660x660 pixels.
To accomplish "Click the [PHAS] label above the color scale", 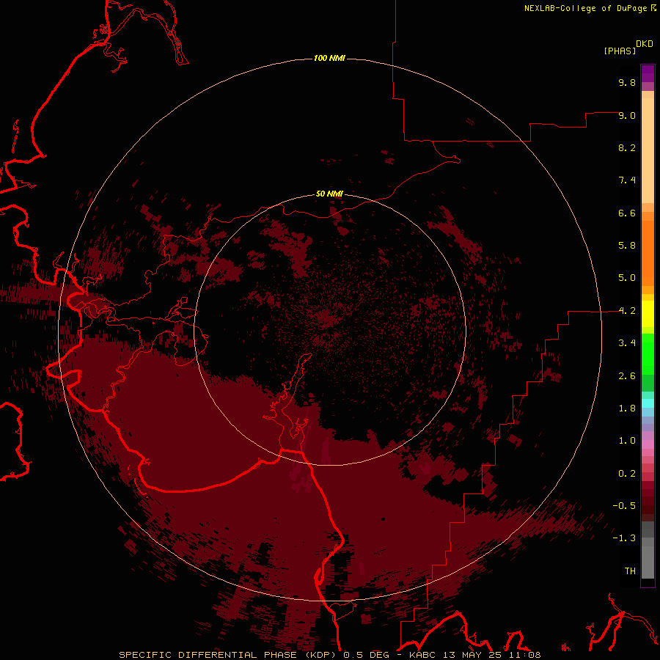I will [x=620, y=51].
